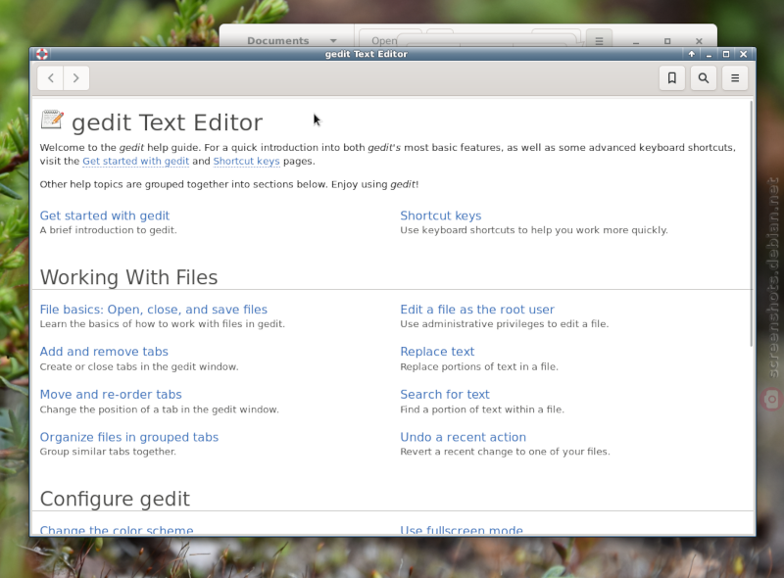Image resolution: width=784 pixels, height=578 pixels.
Task: Click text 'A brief introduction to gedit.'
Action: point(108,230)
